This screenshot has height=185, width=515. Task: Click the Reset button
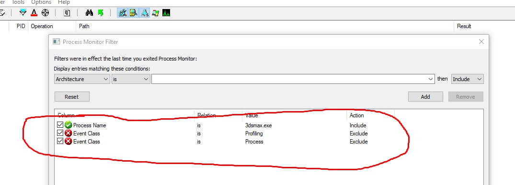pos(72,97)
